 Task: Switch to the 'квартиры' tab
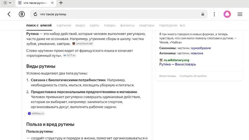click(x=147, y=25)
